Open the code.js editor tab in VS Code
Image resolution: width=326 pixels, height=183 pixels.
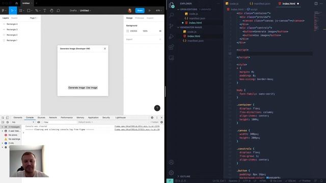[232, 4]
